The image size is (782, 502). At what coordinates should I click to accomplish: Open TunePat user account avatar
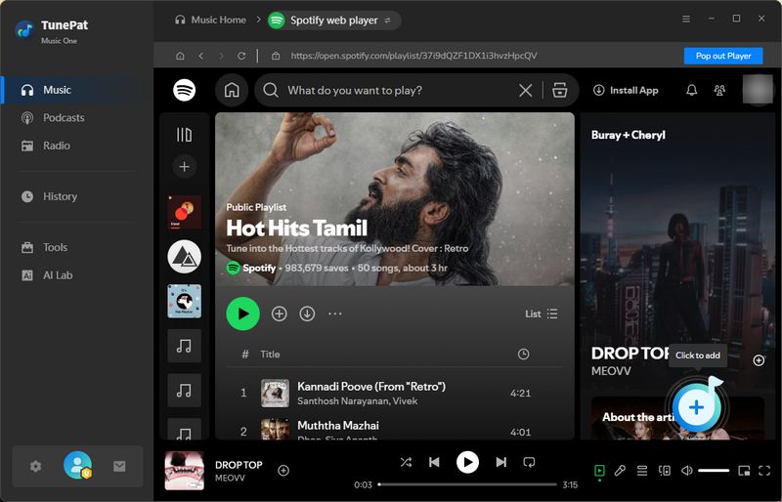pos(77,465)
